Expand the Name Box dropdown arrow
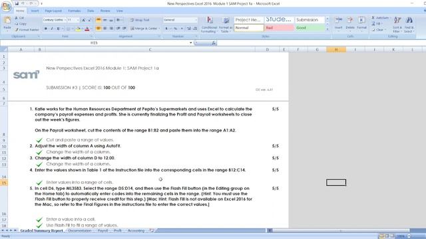The height and width of the screenshot is (239, 426). click(191, 42)
